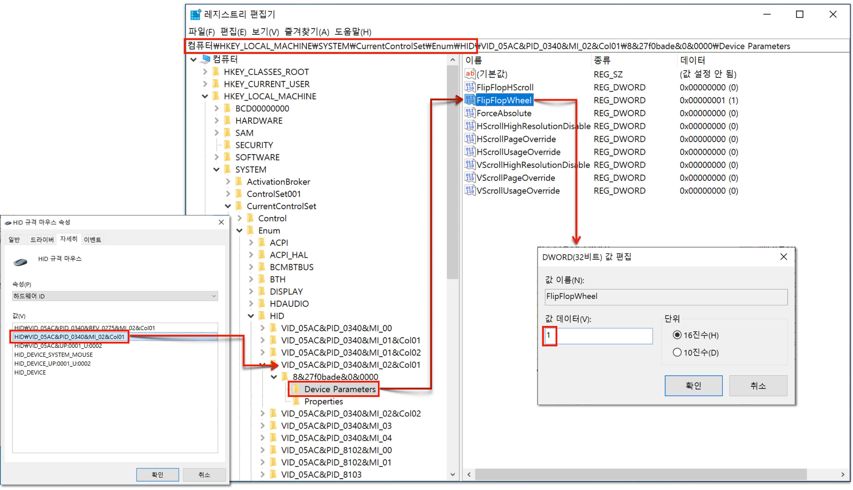Switch to the 드라이버 tab

(x=42, y=239)
